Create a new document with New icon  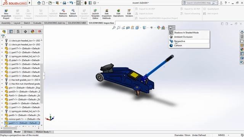(43, 3)
